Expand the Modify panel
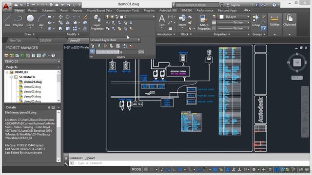The height and width of the screenshot is (175, 312). (73, 35)
